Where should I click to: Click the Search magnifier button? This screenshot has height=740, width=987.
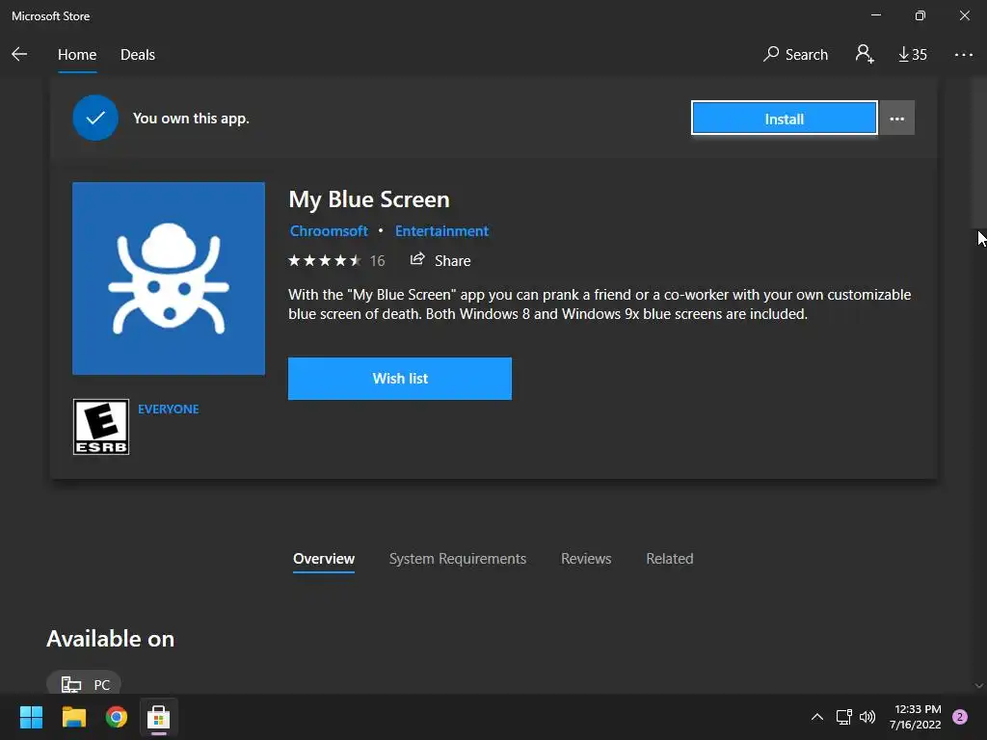795,55
